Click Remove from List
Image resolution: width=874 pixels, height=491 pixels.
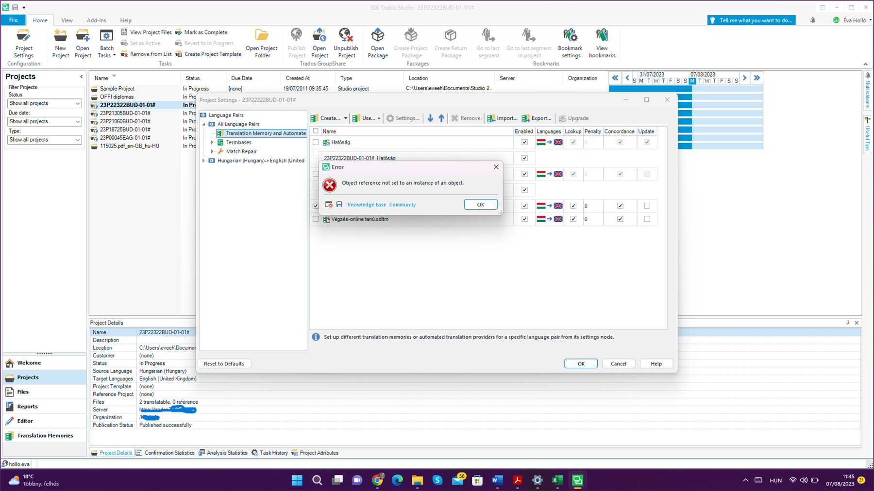click(x=146, y=54)
